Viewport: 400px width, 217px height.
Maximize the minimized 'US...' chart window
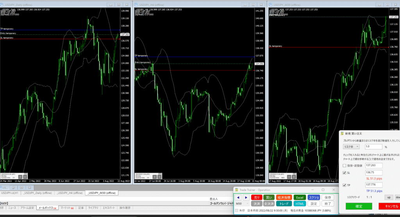21,188
